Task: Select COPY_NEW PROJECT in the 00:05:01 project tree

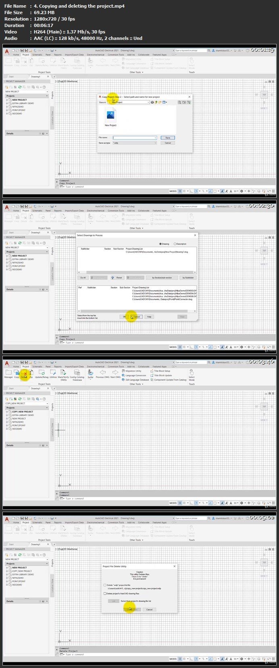Action: pyautogui.click(x=22, y=571)
